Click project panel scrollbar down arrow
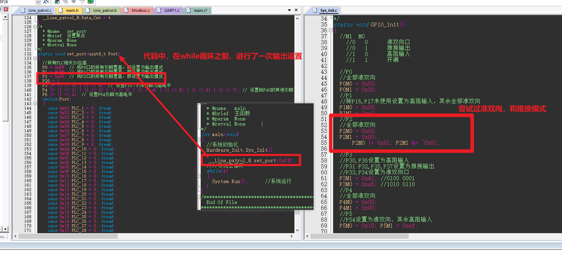This screenshot has width=562, height=253. click(x=5, y=229)
